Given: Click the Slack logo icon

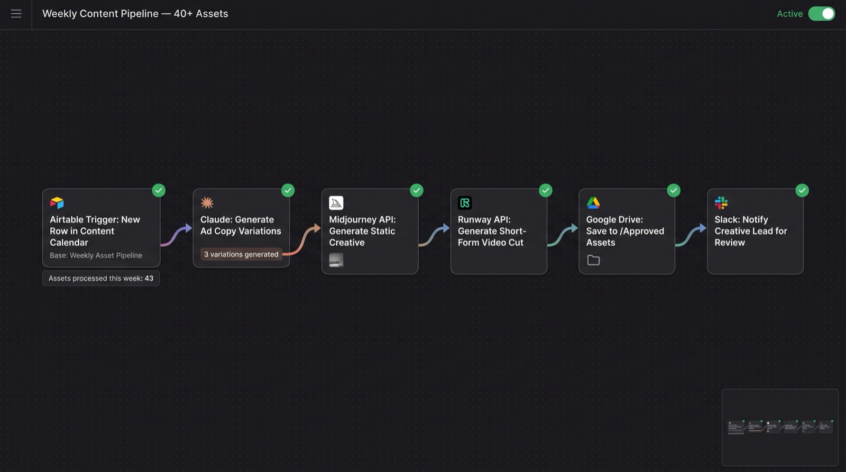Looking at the screenshot, I should [x=721, y=203].
